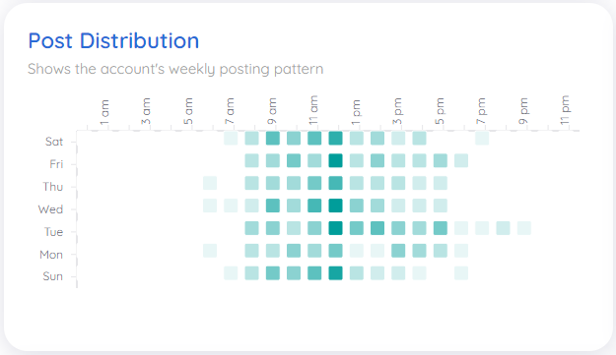Click the Tuesday 8 pm heatmap cell
The width and height of the screenshot is (616, 355).
503,228
